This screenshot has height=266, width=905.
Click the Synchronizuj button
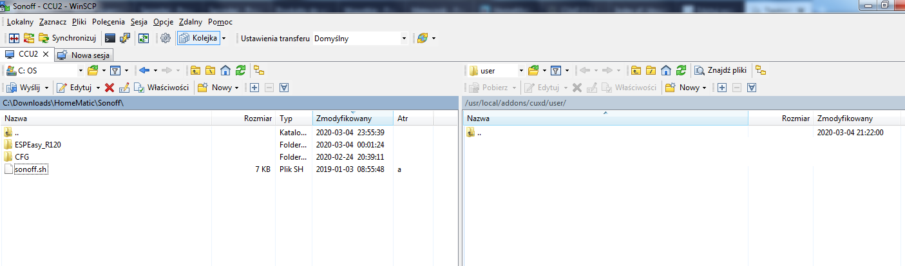[x=67, y=38]
